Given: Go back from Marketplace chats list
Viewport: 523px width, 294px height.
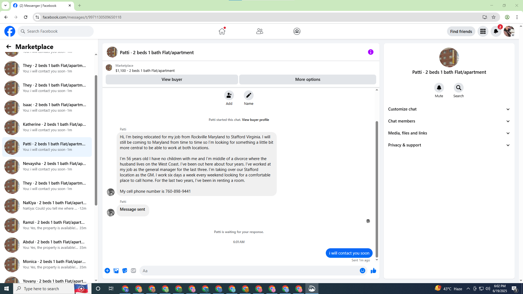Looking at the screenshot, I should click(9, 47).
